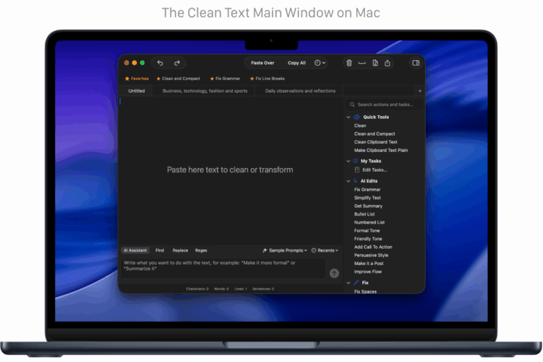
Task: Click the main text editing area
Action: click(x=230, y=170)
